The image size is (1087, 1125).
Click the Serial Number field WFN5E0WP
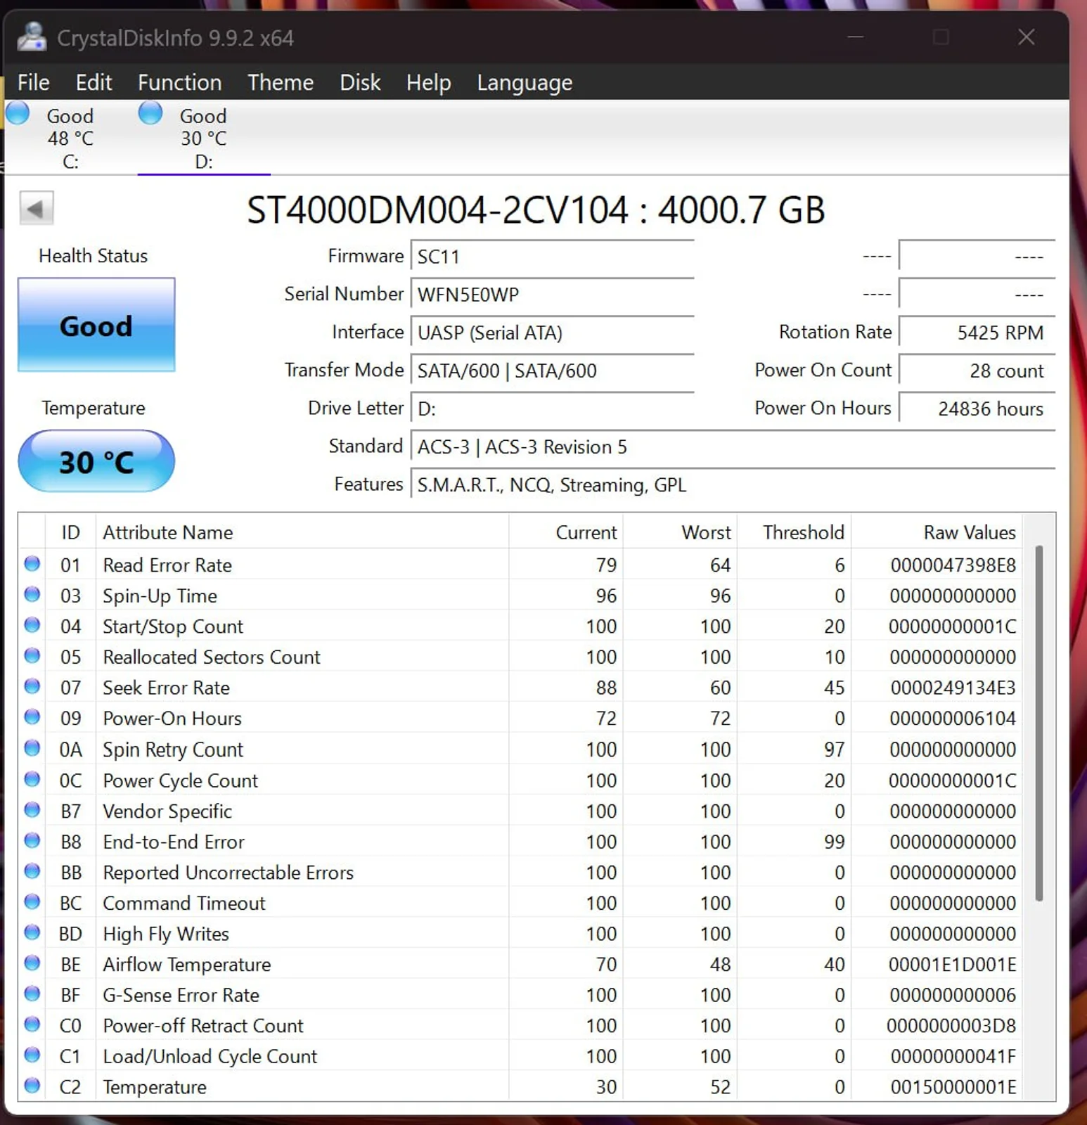coord(553,295)
